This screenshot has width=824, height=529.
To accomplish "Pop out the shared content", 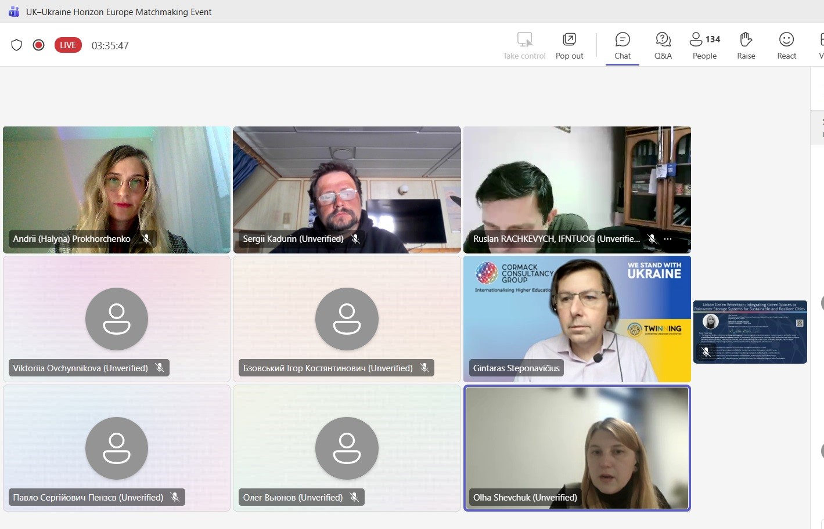I will 569,46.
